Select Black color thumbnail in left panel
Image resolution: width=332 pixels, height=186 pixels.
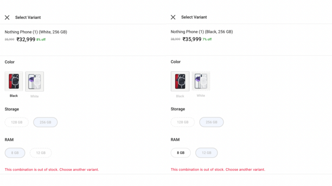point(14,81)
